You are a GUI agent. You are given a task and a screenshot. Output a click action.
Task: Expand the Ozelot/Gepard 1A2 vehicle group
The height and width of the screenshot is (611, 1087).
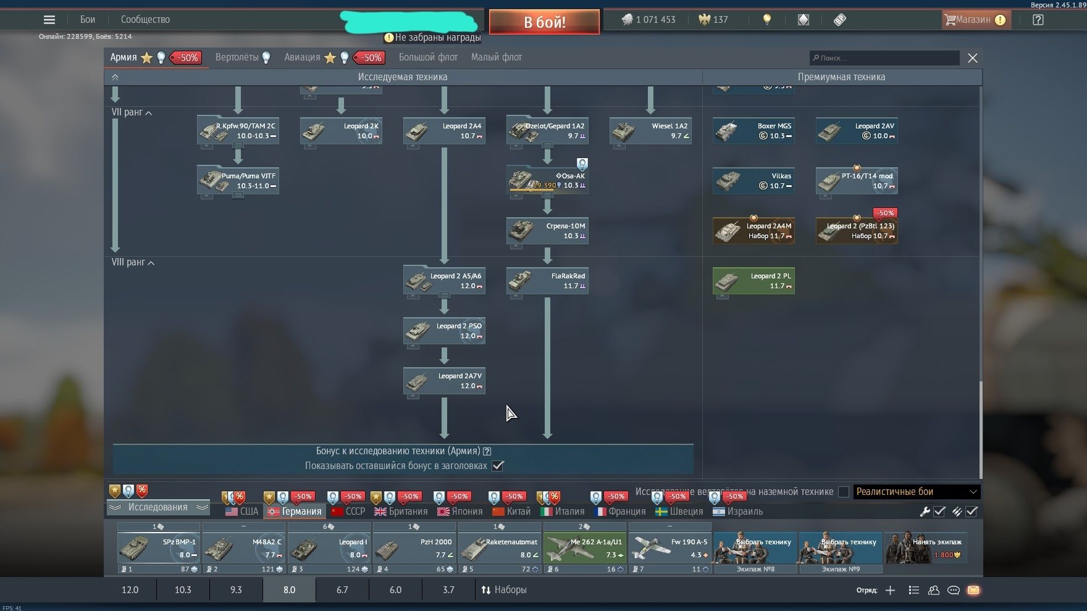click(547, 146)
